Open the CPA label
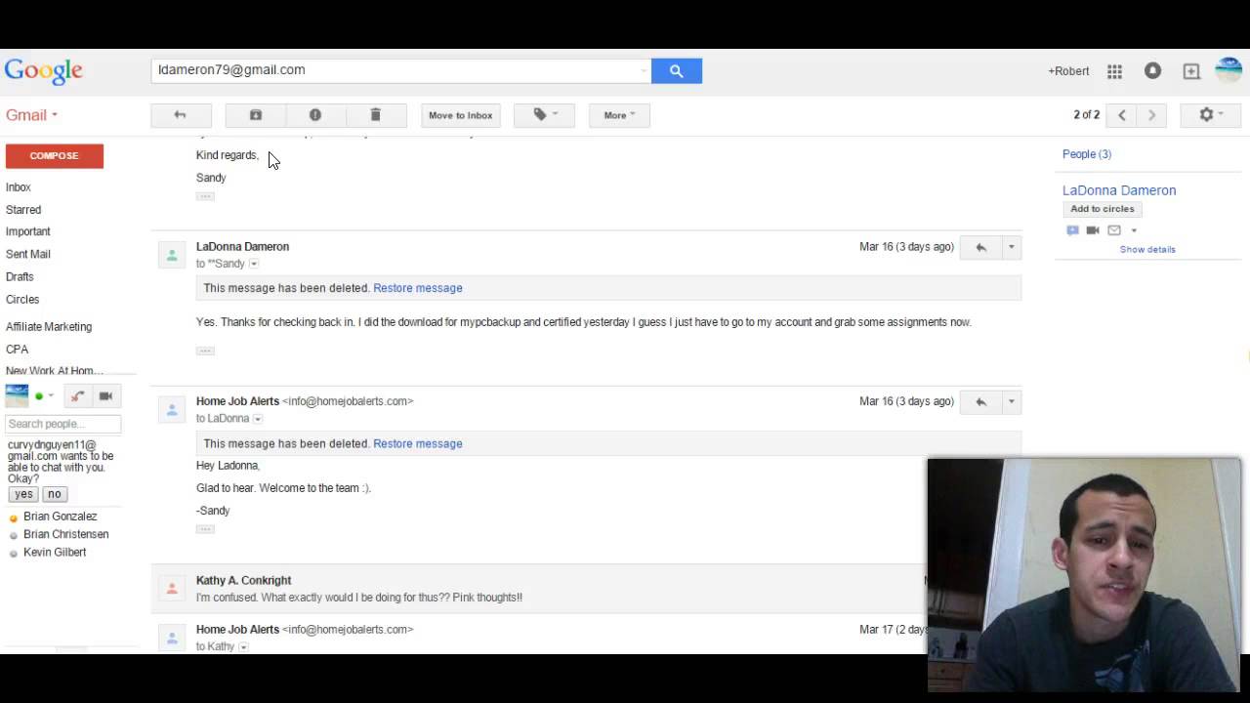1250x703 pixels. [17, 350]
